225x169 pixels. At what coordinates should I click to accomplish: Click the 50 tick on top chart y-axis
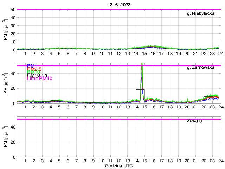point(13,10)
